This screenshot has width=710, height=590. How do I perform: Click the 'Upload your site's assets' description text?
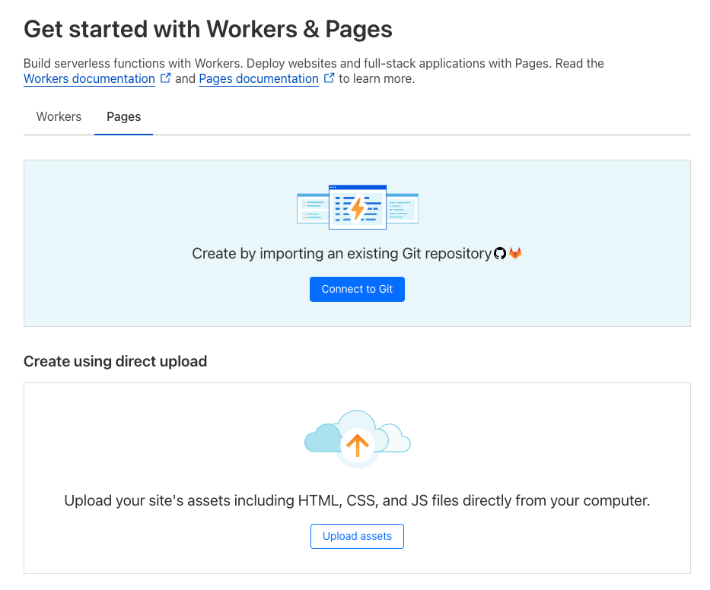357,501
